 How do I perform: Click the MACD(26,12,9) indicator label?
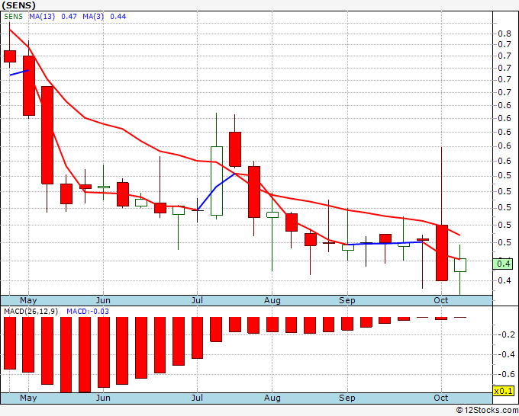[31, 312]
